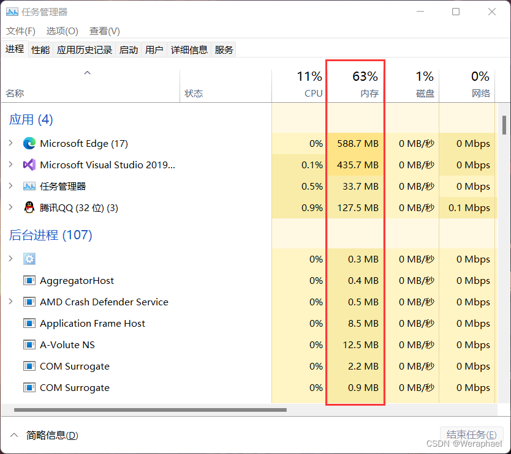
Task: Click the 0.9% CPU value
Action: [x=312, y=207]
